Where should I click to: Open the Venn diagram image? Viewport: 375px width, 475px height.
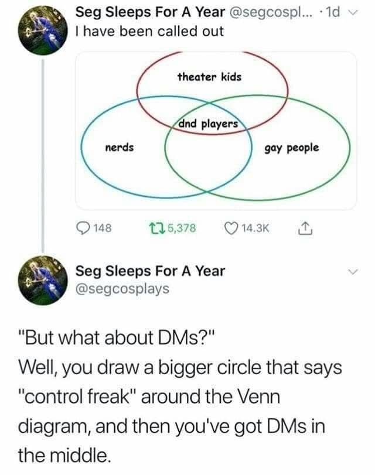pyautogui.click(x=216, y=130)
